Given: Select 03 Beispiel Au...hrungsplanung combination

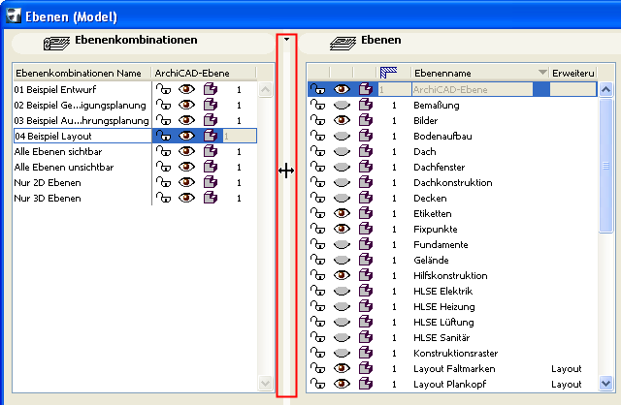Looking at the screenshot, I should [82, 120].
